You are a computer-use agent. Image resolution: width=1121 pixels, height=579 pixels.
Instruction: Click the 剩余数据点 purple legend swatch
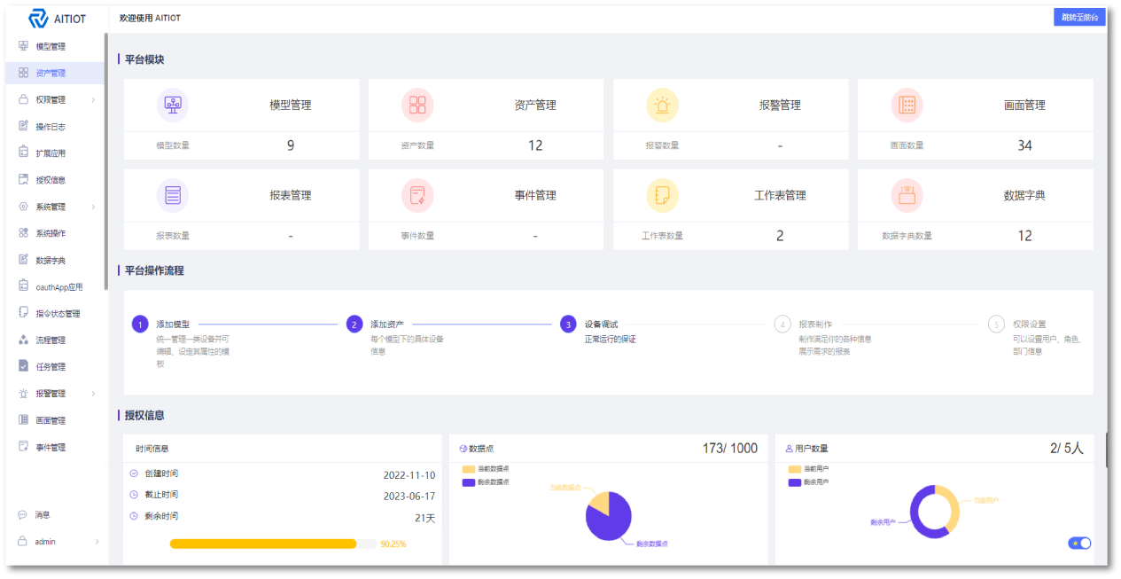pos(469,482)
